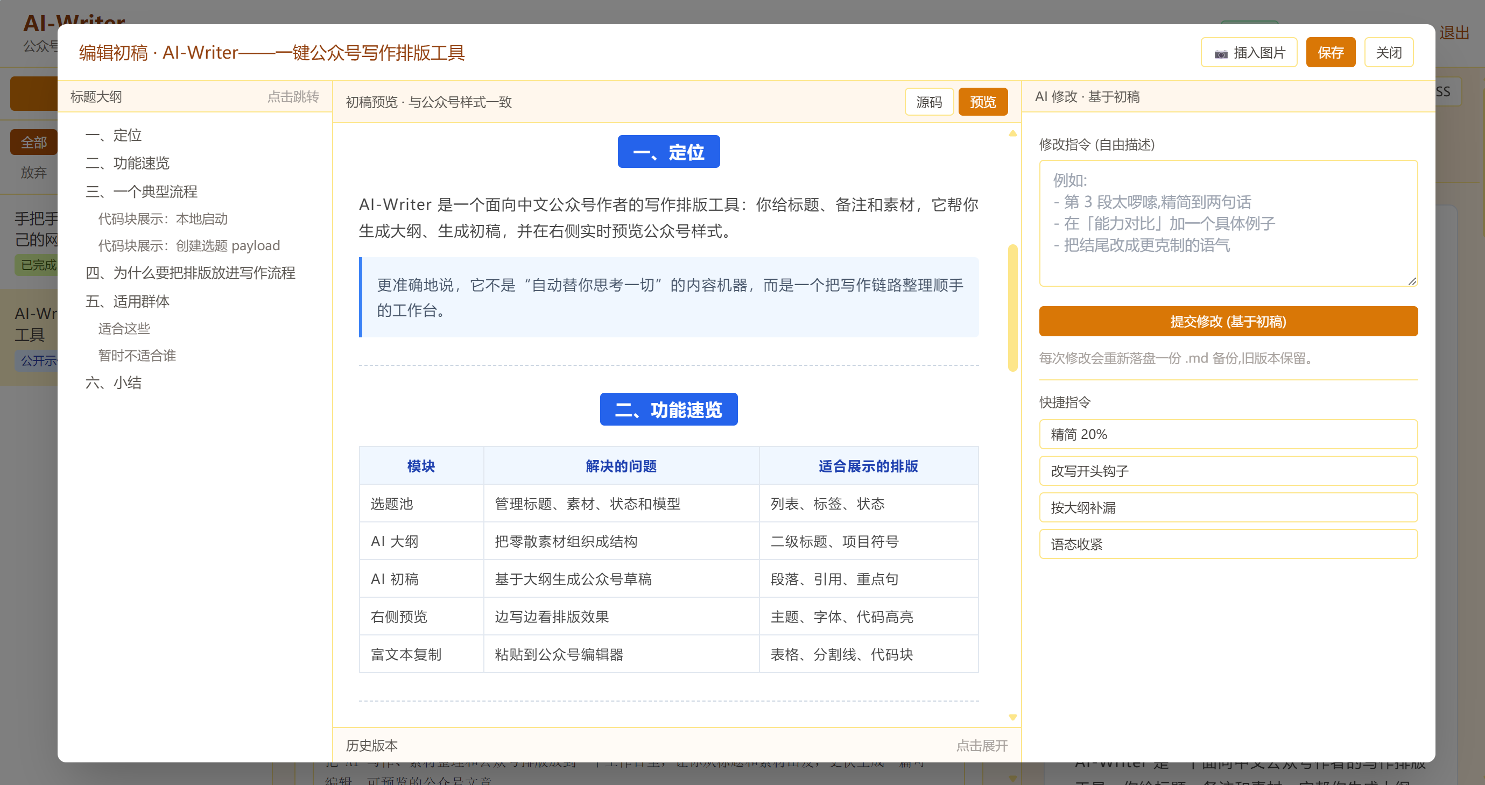1485x785 pixels.
Task: Apply quick command 语态收紧
Action: (x=1228, y=544)
